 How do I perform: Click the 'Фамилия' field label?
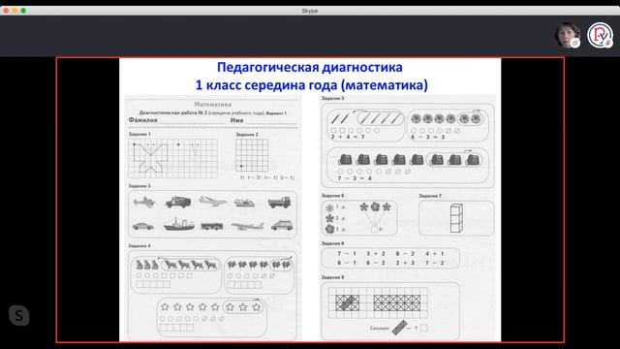[x=142, y=119]
